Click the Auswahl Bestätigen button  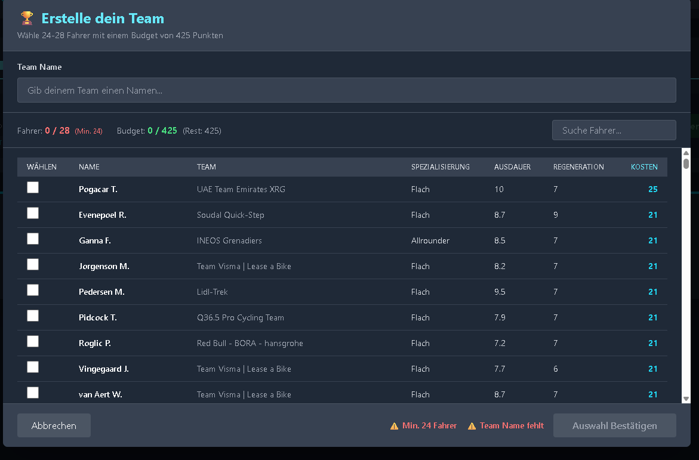point(614,426)
